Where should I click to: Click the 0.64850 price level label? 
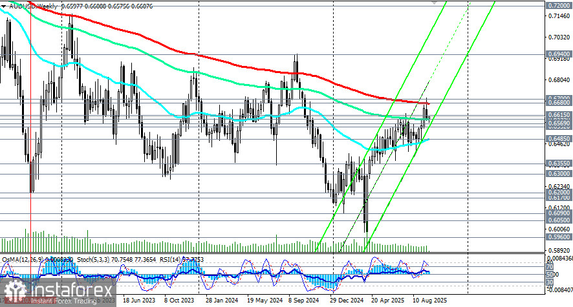559,139
